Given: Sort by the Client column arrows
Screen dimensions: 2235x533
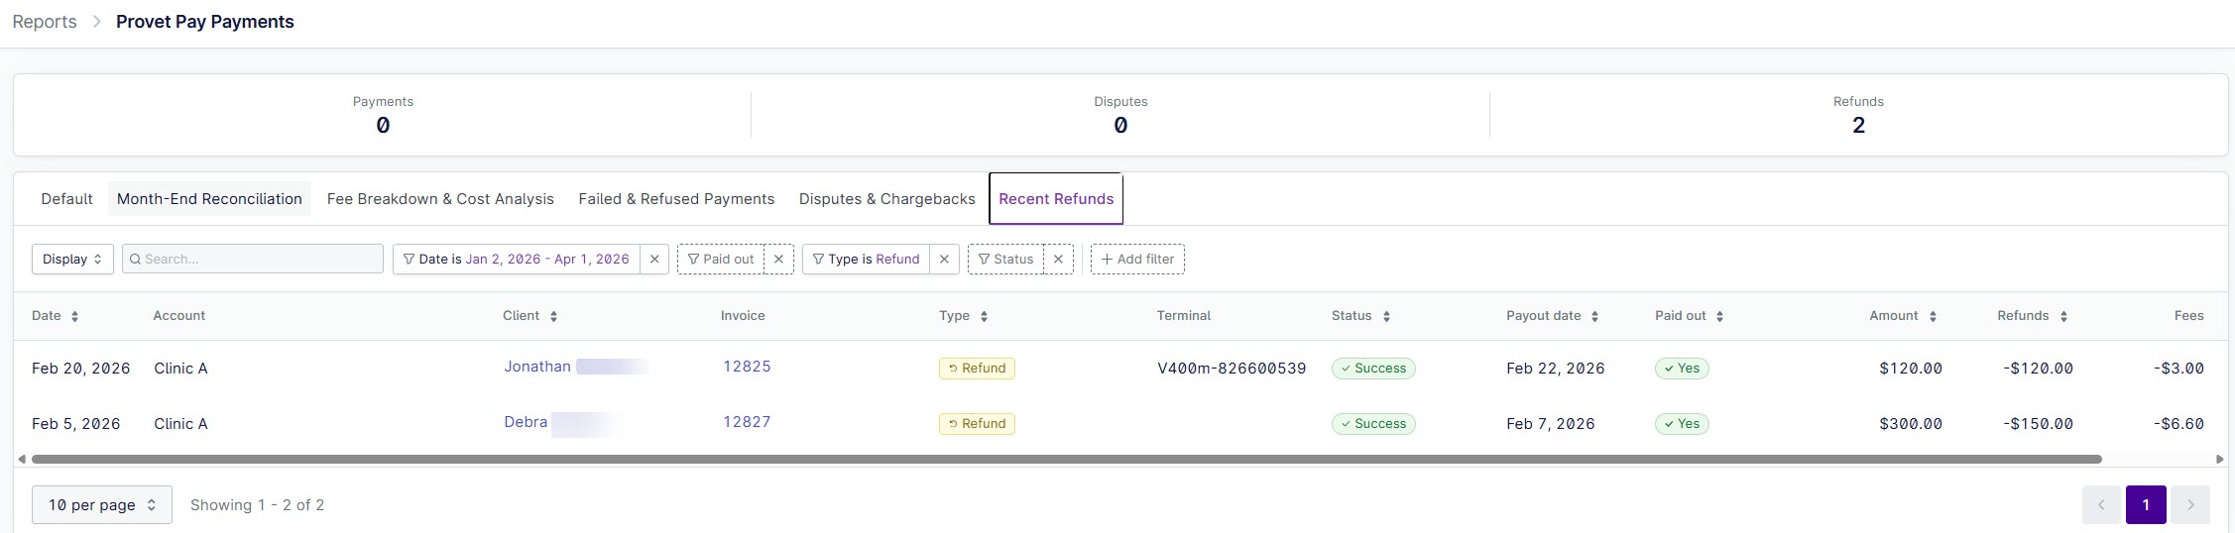Looking at the screenshot, I should point(553,316).
